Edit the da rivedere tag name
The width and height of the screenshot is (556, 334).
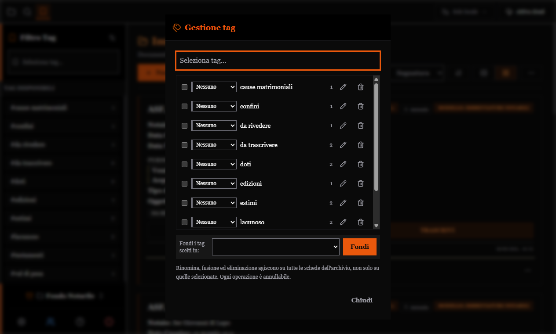pos(343,126)
